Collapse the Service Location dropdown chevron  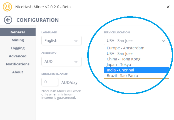coord(164,41)
